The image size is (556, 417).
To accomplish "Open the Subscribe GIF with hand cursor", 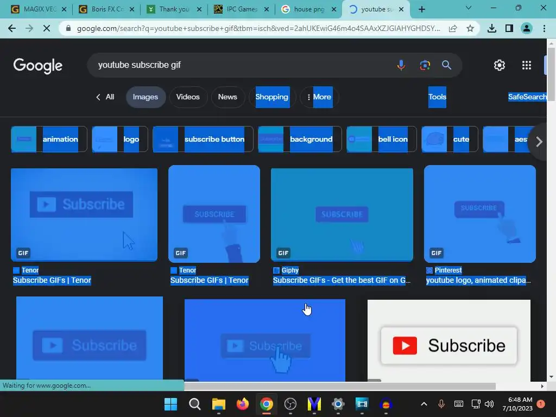I will 265,340.
